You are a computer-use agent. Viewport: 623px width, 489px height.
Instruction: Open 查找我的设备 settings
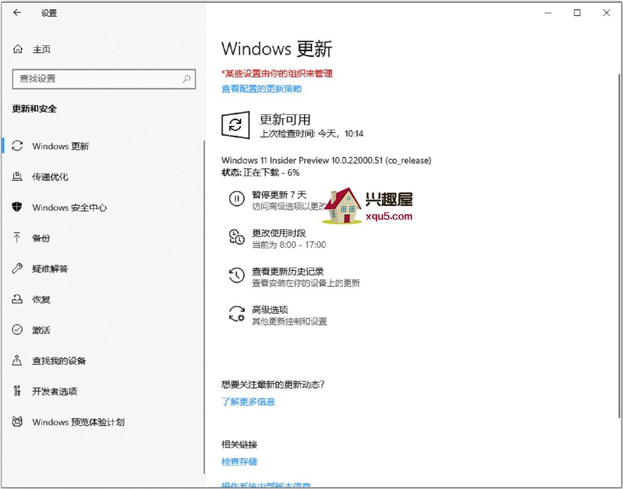pyautogui.click(x=59, y=360)
